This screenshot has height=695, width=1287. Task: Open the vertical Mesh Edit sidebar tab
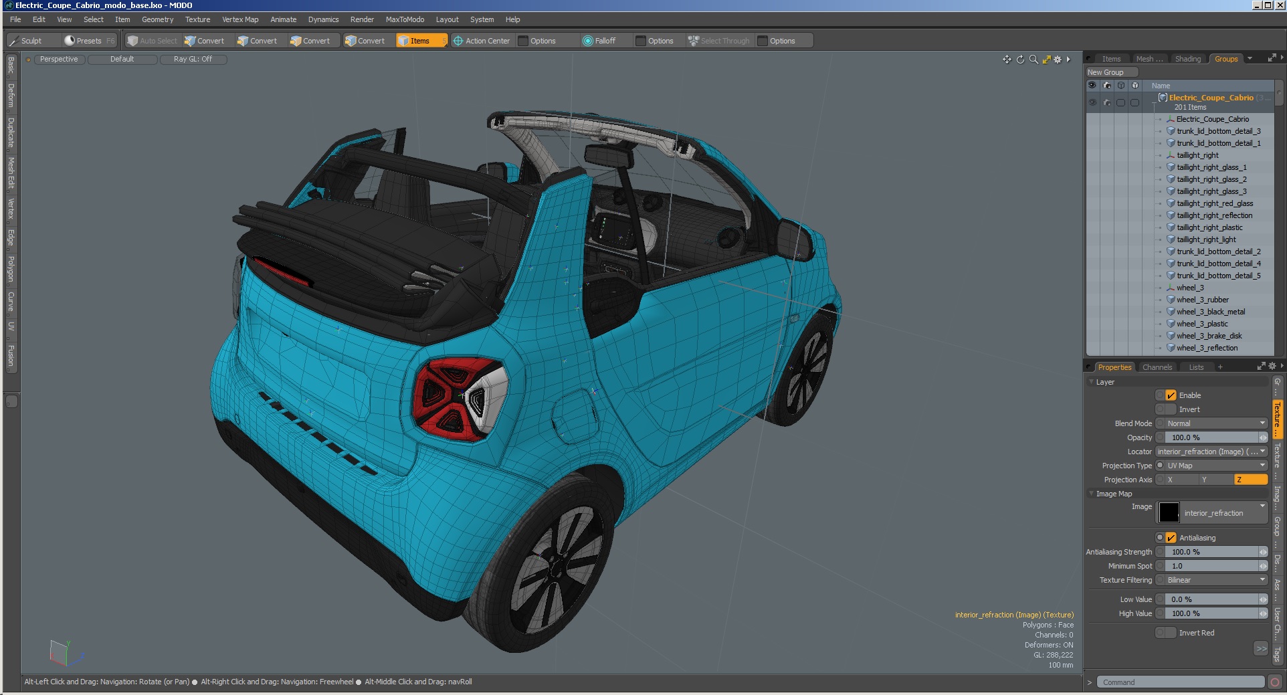click(11, 173)
